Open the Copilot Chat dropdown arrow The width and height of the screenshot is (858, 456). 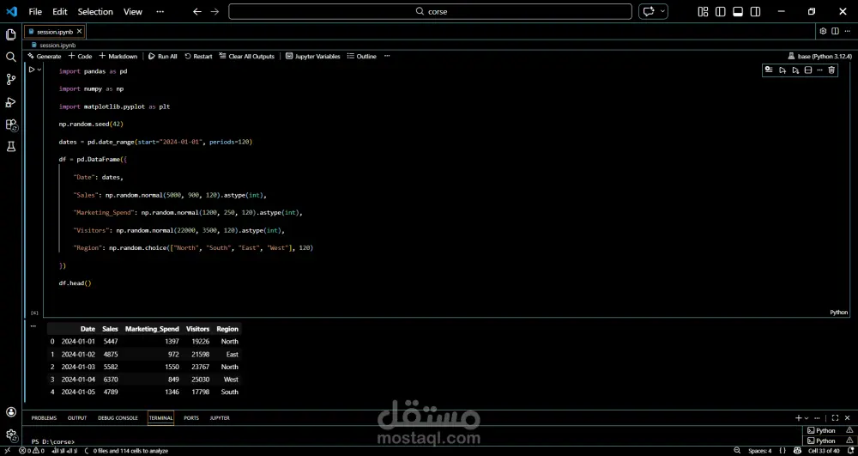(x=663, y=11)
